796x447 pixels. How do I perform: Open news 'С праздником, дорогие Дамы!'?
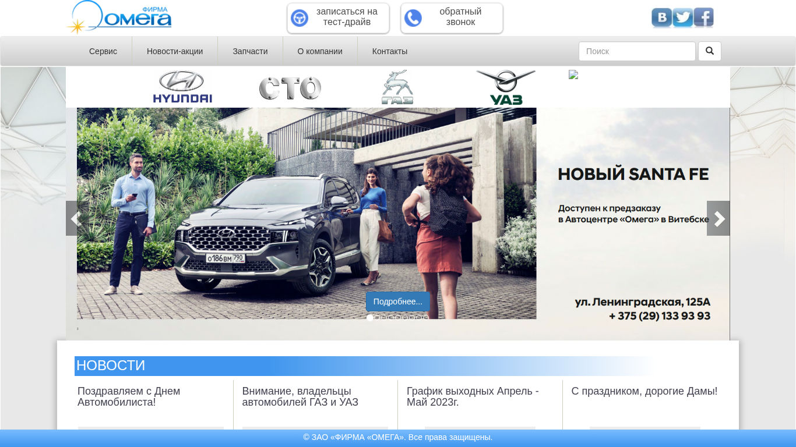[x=644, y=392]
